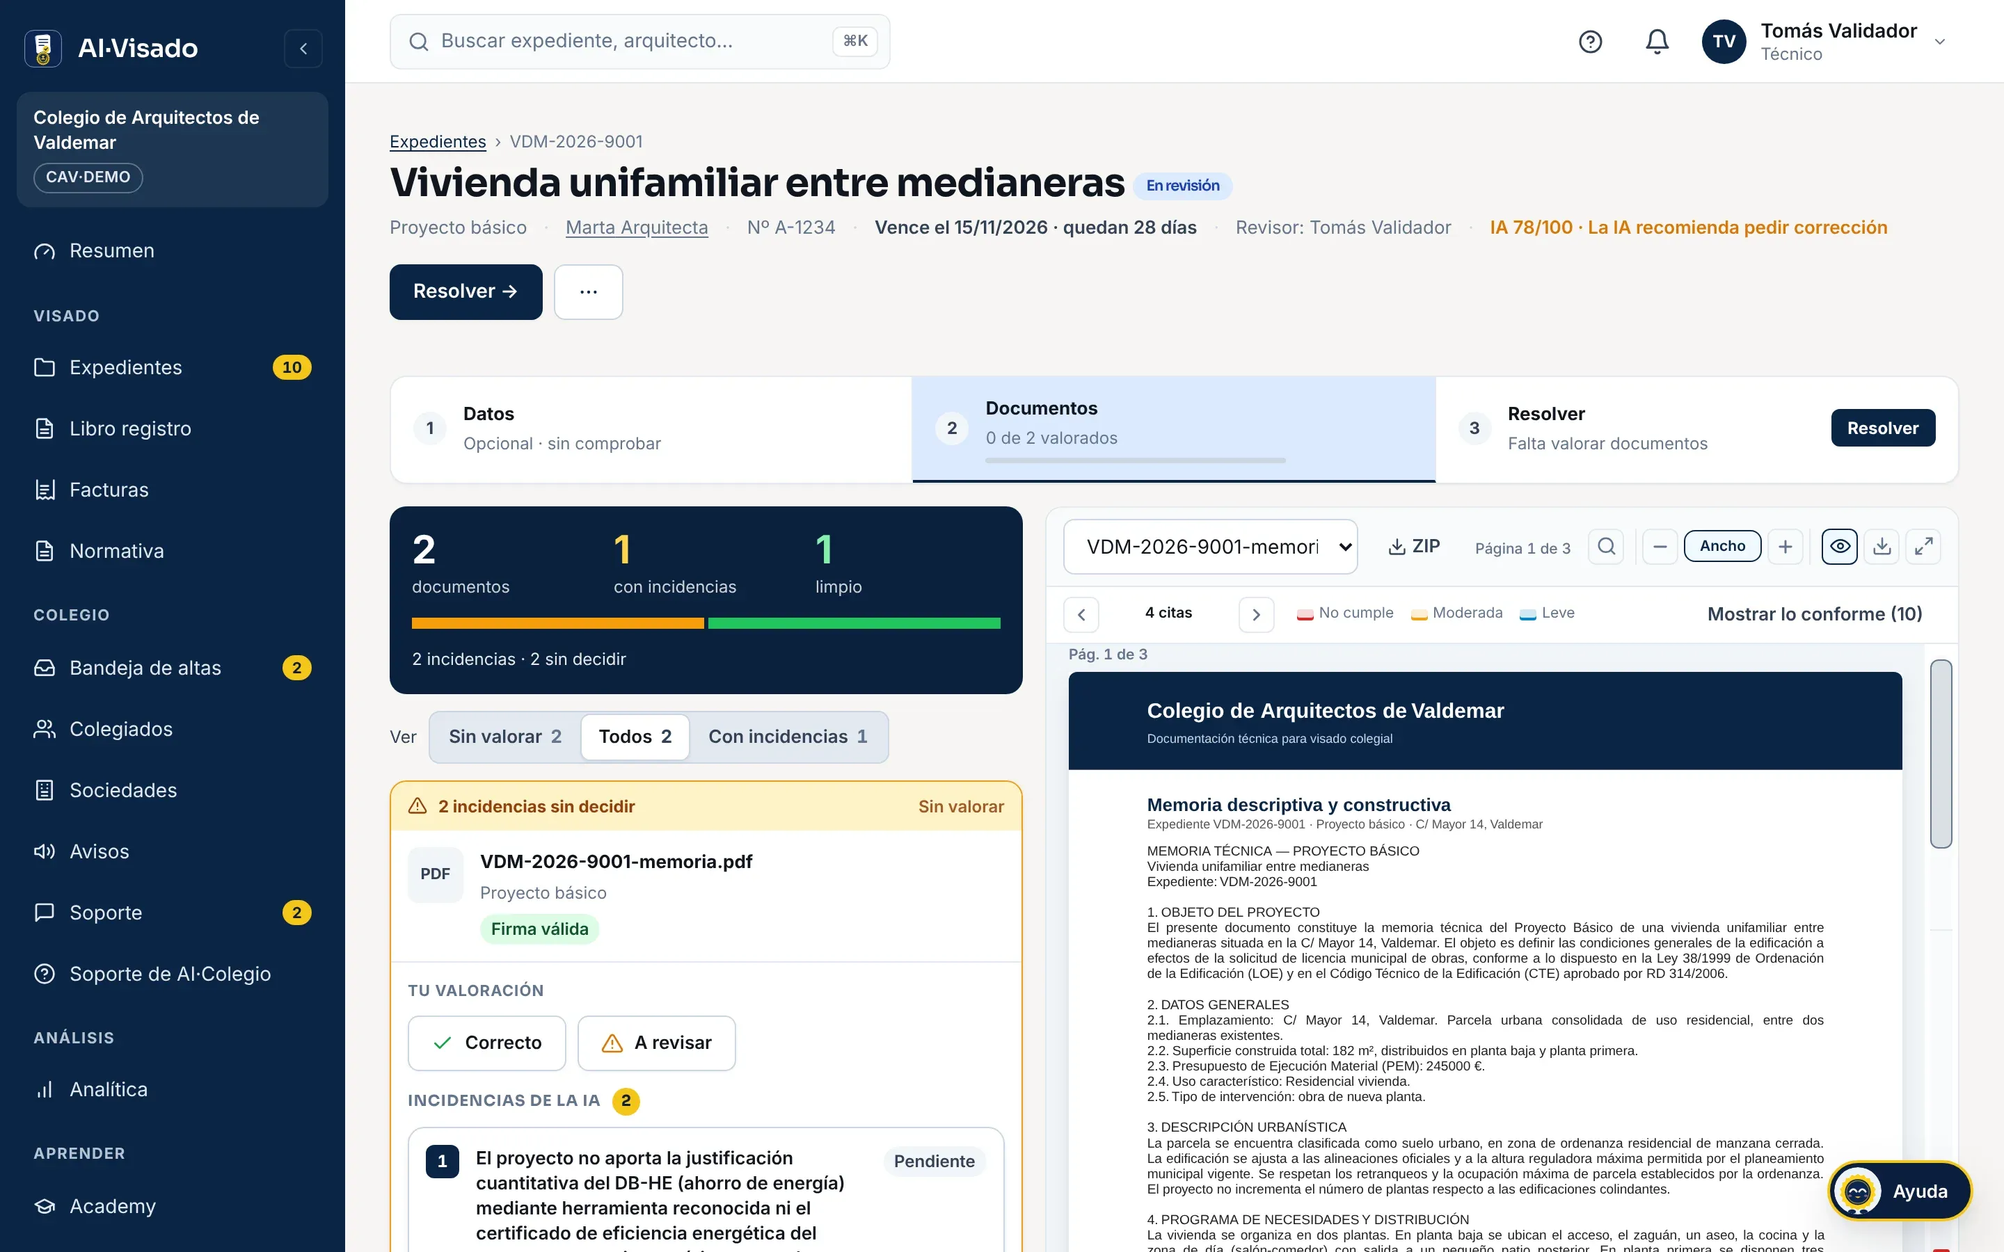
Task: Zoom out the document with minus
Action: pos(1660,547)
